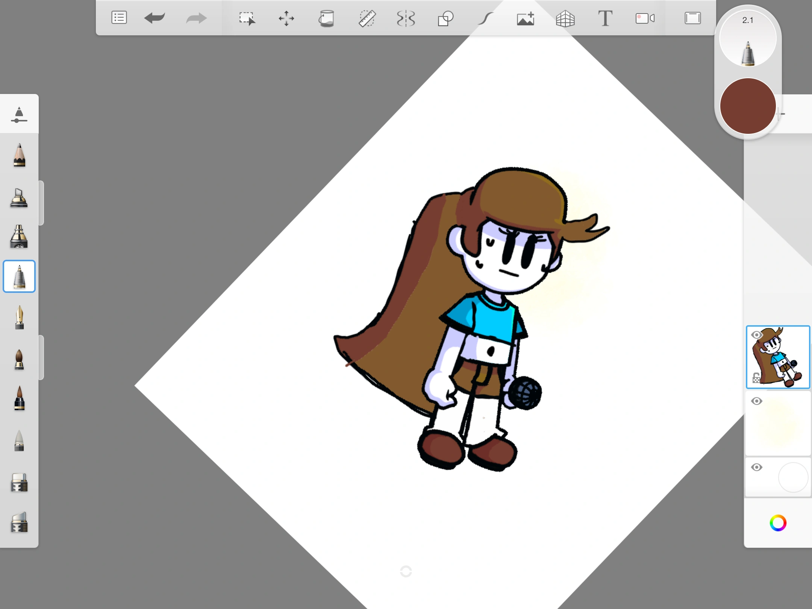Open the Fill bucket tool
Image resolution: width=812 pixels, height=609 pixels.
[327, 17]
